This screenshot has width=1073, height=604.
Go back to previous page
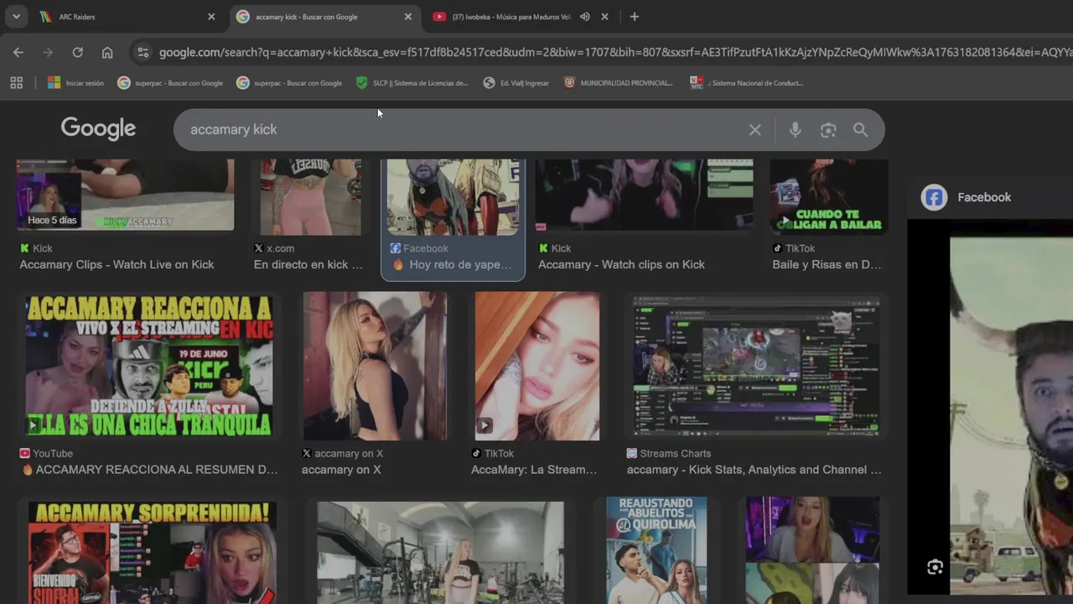point(18,52)
